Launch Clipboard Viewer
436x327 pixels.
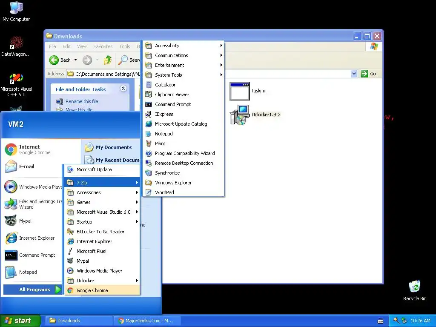(183, 95)
